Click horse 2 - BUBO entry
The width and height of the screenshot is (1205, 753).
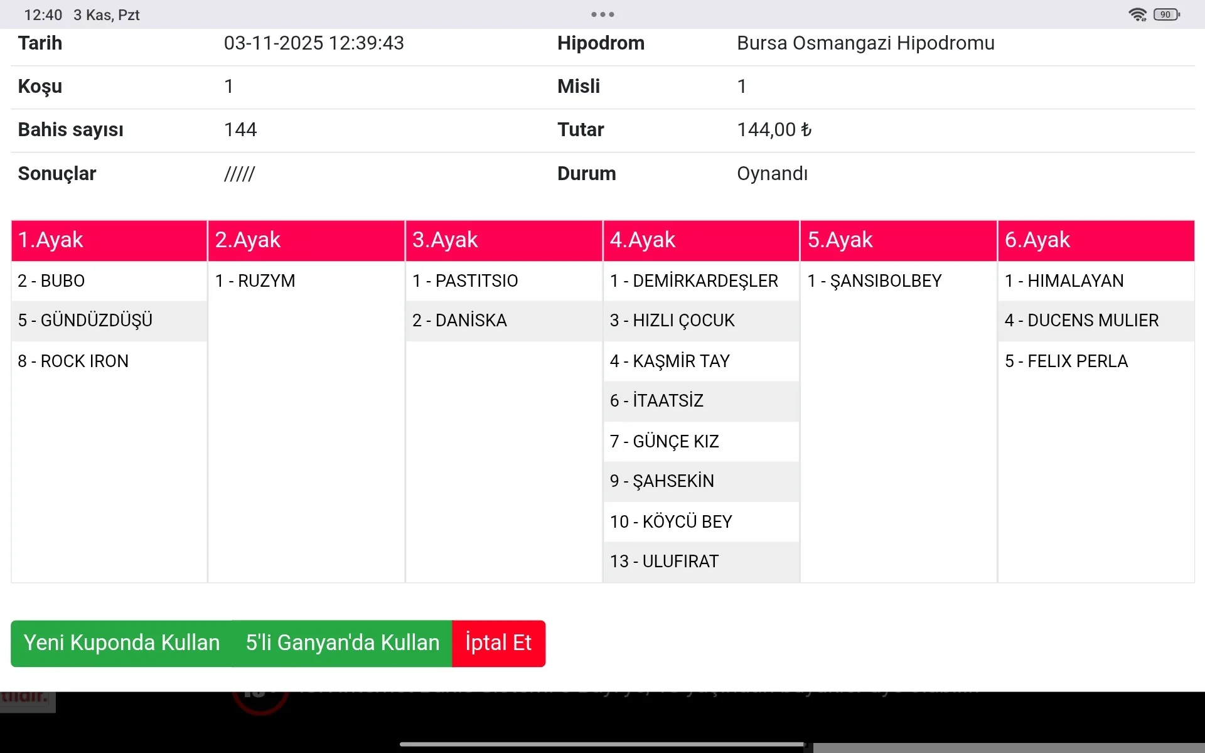pos(51,281)
